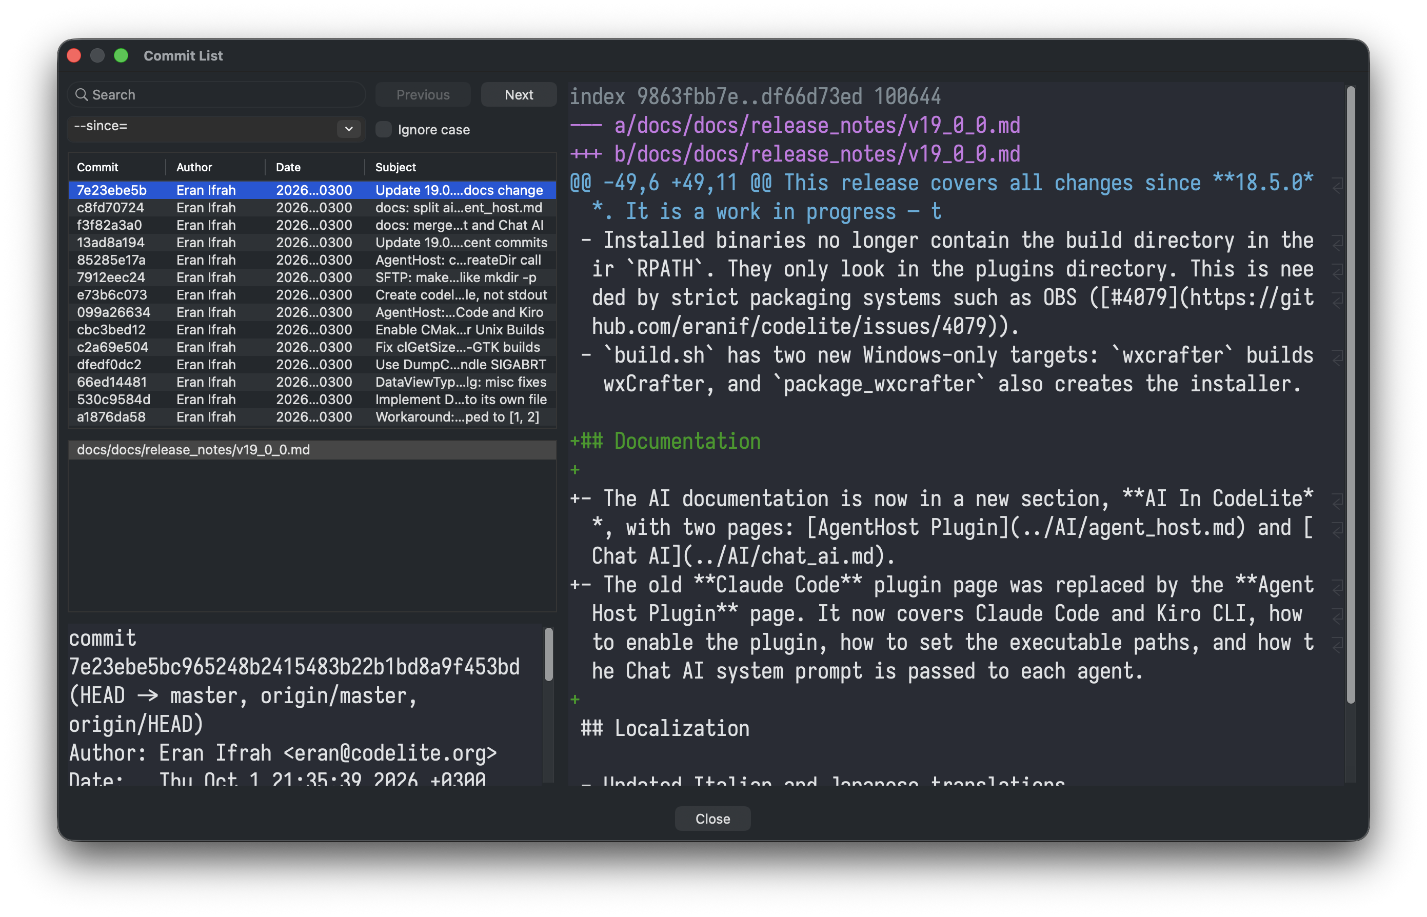Select commit 13ad8a194 row
Viewport: 1427px width, 917px height.
[312, 243]
